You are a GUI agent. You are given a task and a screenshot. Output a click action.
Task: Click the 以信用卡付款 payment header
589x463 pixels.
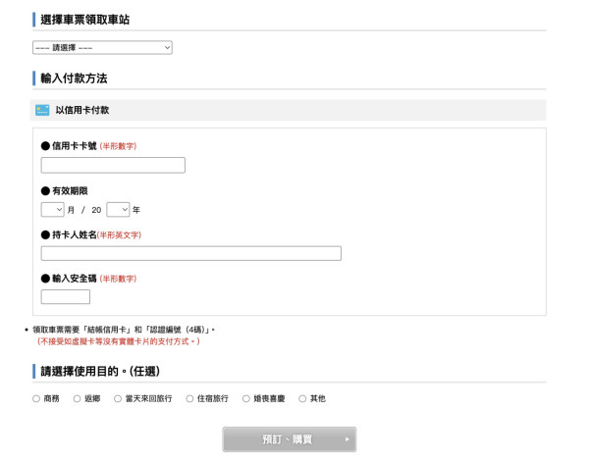[82, 110]
